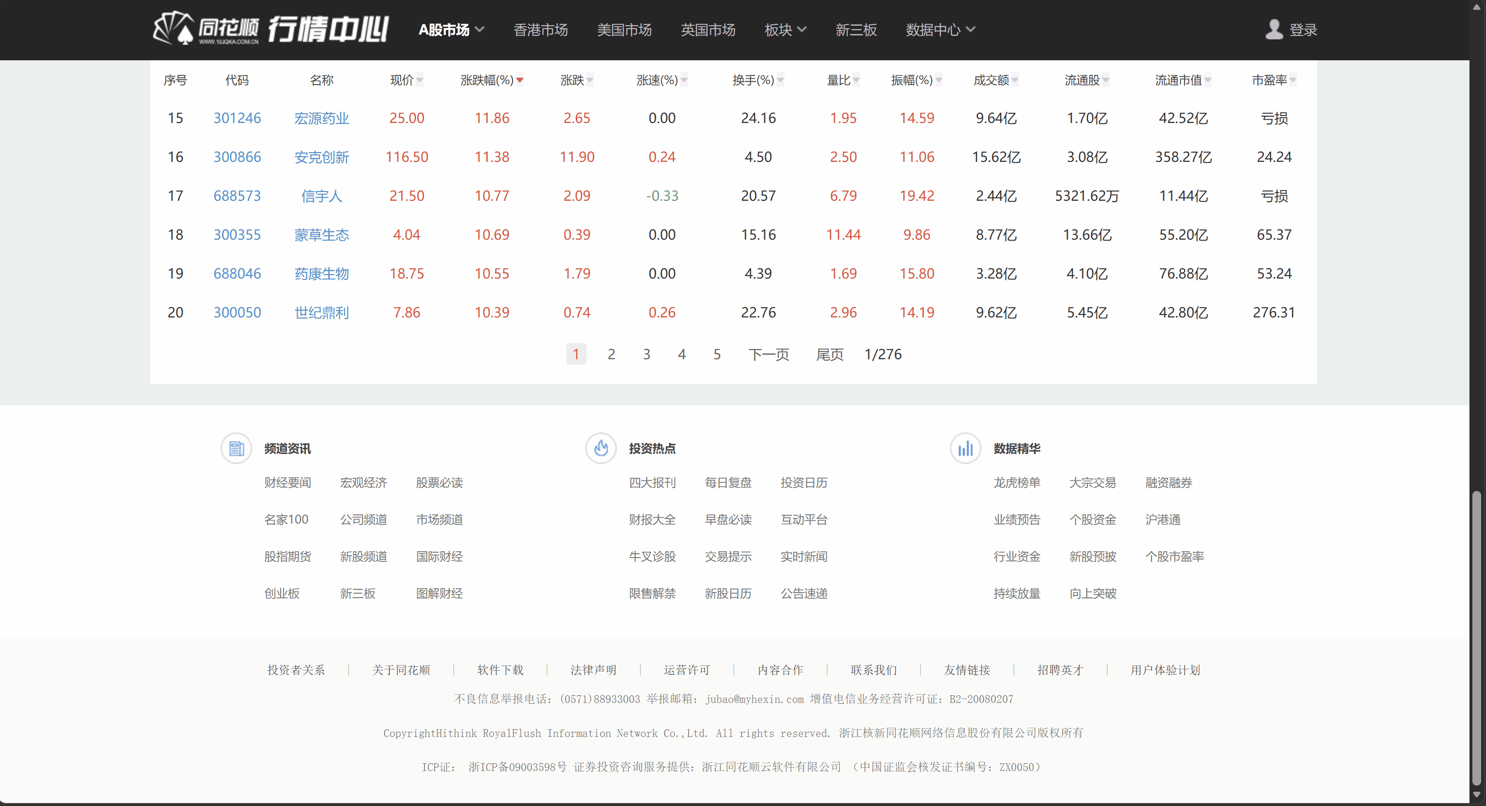Click the 市盈率 column sort arrow
The image size is (1486, 806).
[x=1293, y=80]
